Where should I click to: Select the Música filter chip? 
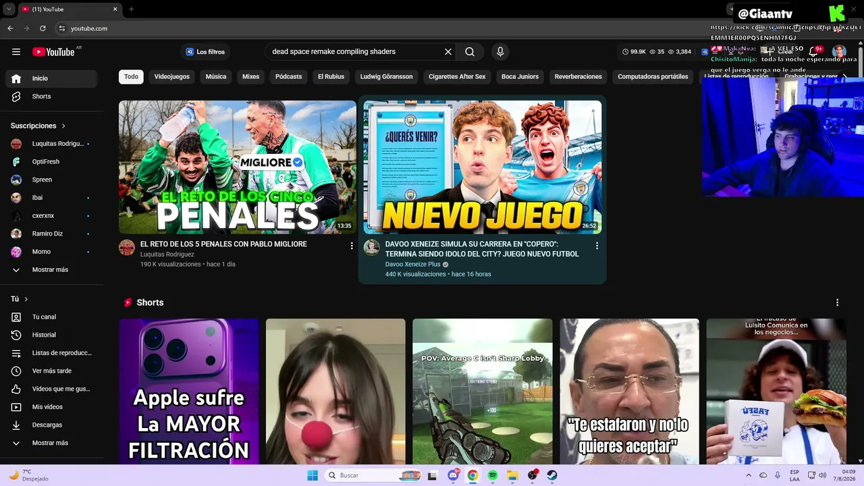pos(216,77)
